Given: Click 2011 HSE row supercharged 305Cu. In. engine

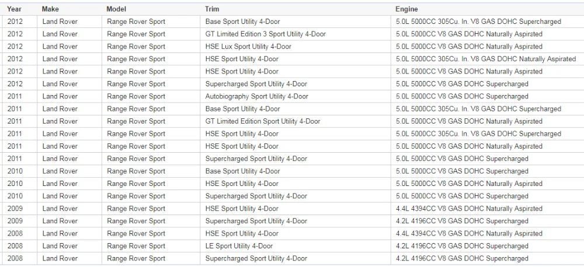Looking at the screenshot, I should pyautogui.click(x=479, y=133).
